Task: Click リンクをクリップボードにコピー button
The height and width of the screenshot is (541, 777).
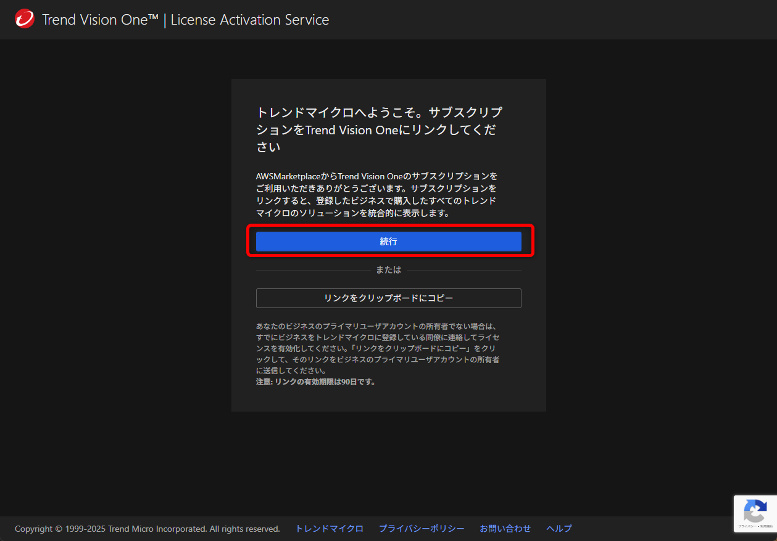Action: pyautogui.click(x=388, y=298)
